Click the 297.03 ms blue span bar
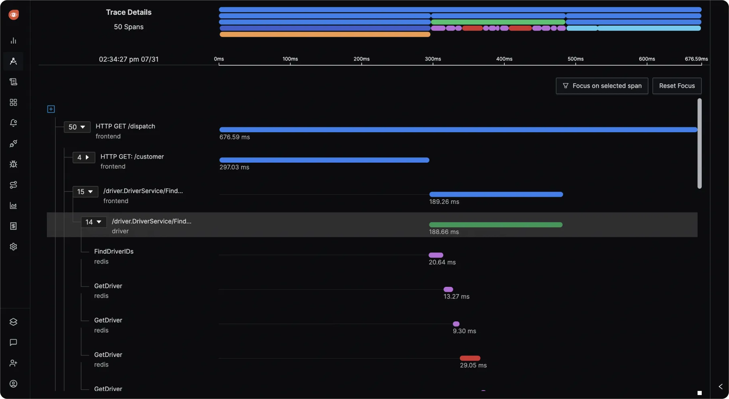 [x=324, y=160]
